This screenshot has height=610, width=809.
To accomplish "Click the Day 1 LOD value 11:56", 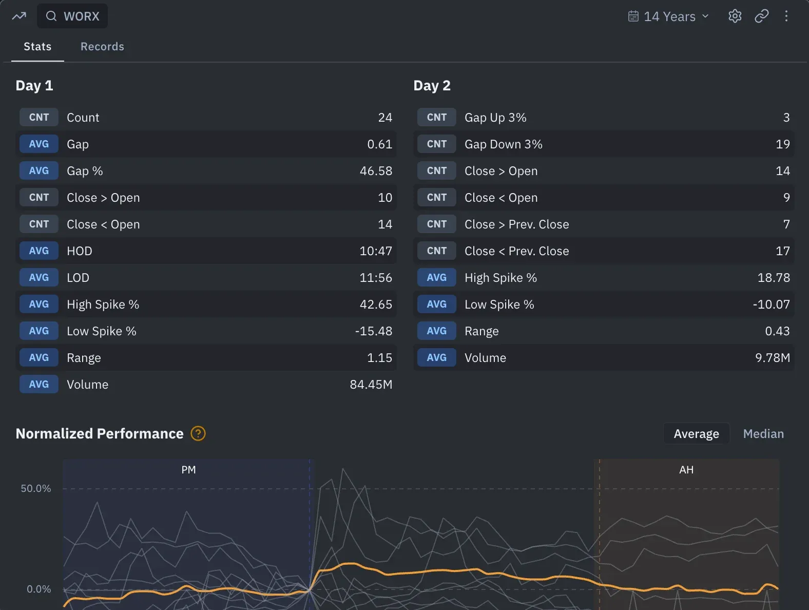I will [x=376, y=278].
